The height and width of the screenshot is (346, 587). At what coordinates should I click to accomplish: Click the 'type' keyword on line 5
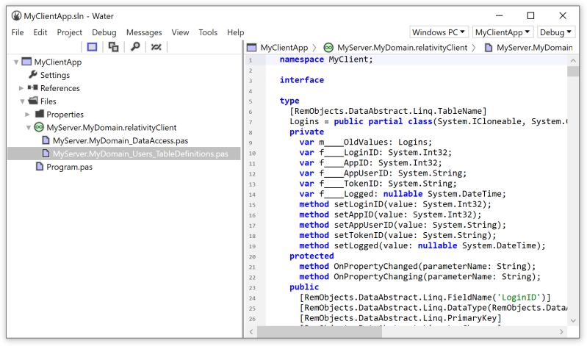289,101
